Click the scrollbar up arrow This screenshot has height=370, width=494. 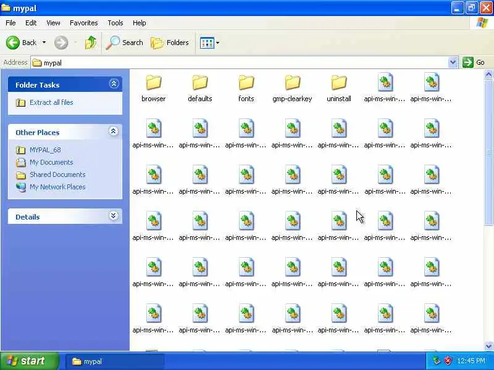(x=488, y=74)
